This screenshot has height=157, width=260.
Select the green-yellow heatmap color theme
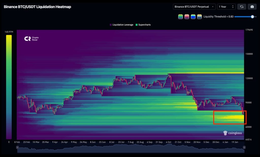(181, 17)
